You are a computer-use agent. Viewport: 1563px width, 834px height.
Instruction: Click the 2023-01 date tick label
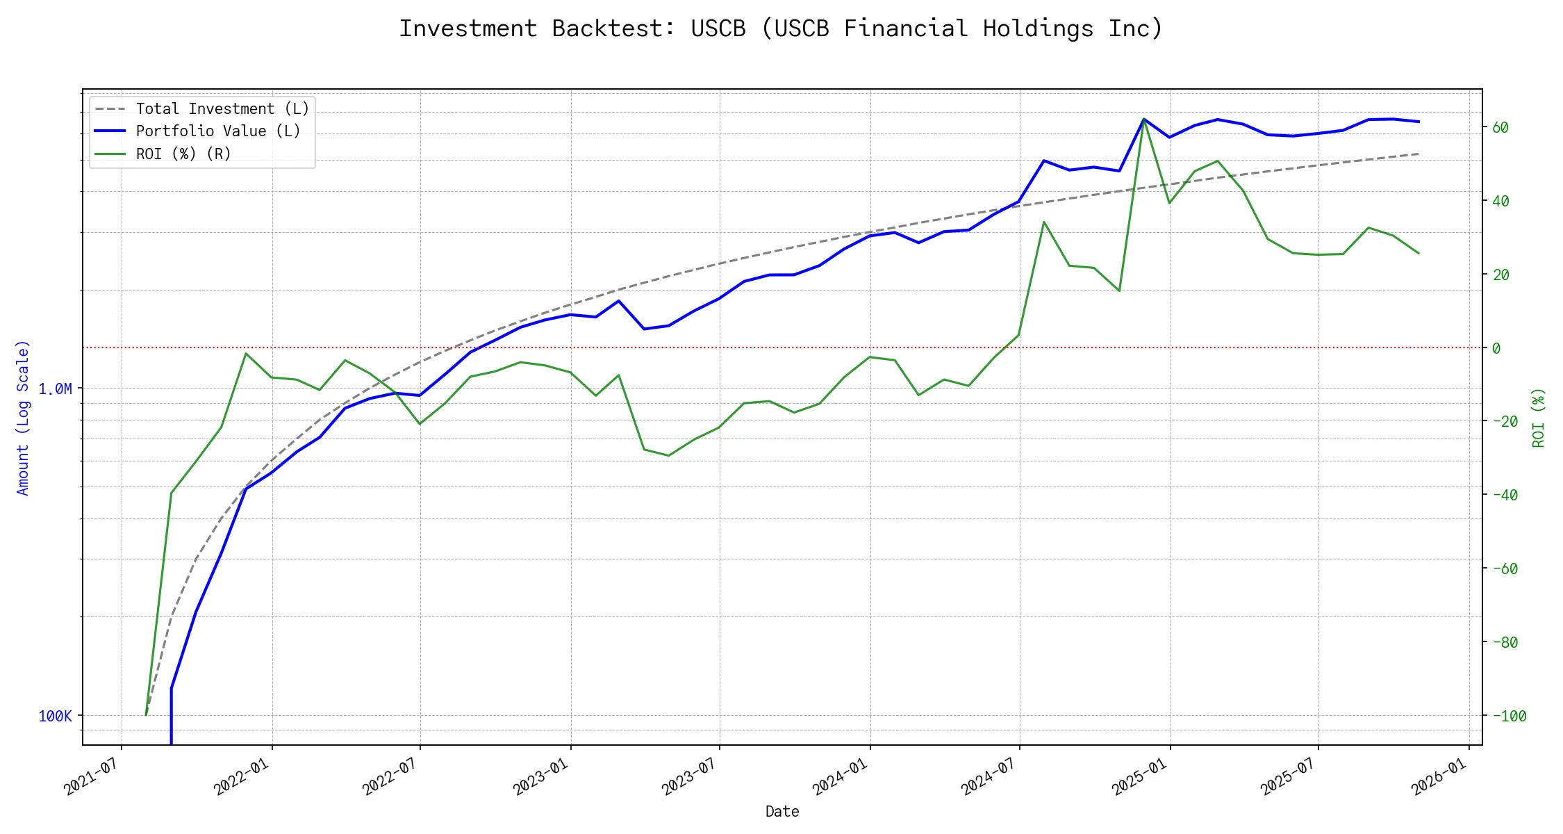click(540, 777)
